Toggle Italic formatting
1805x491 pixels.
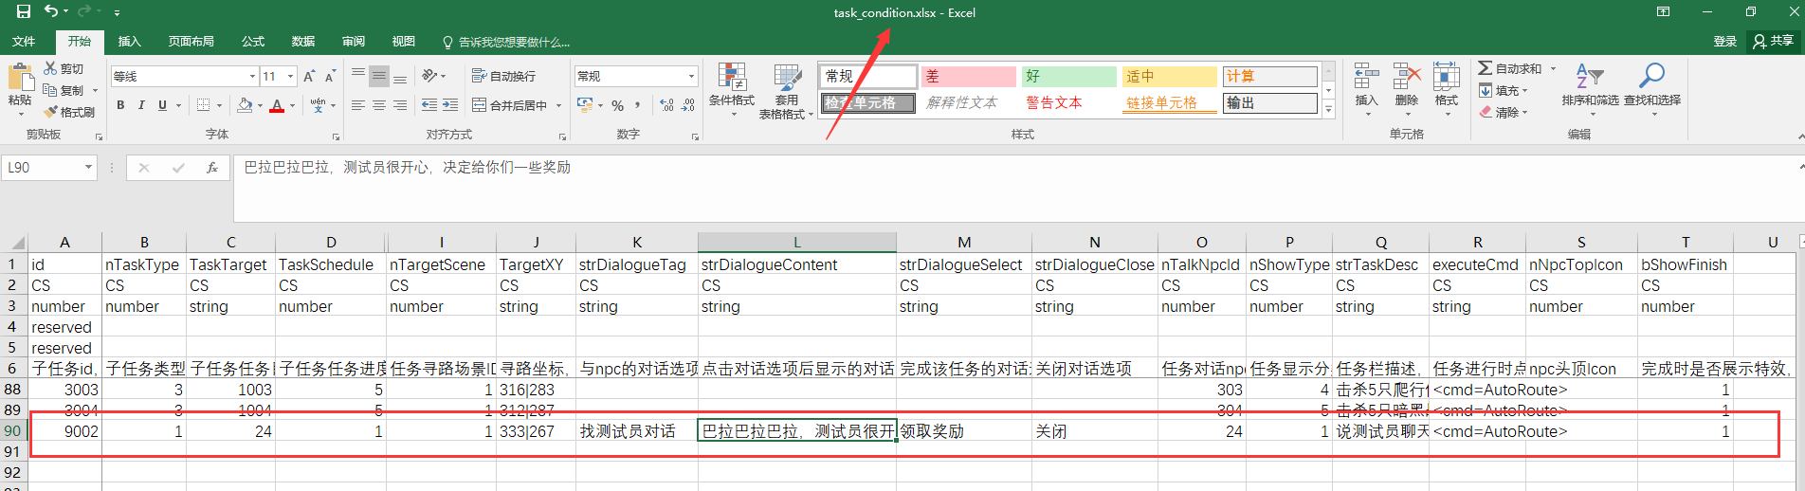pyautogui.click(x=141, y=105)
